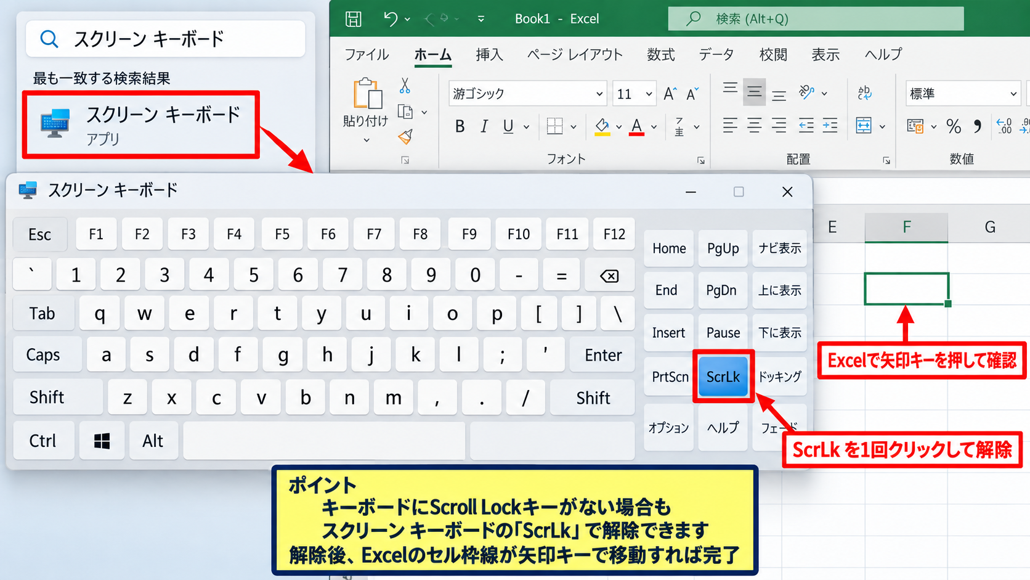This screenshot has width=1030, height=580.
Task: Click merge and center icon
Action: point(864,126)
